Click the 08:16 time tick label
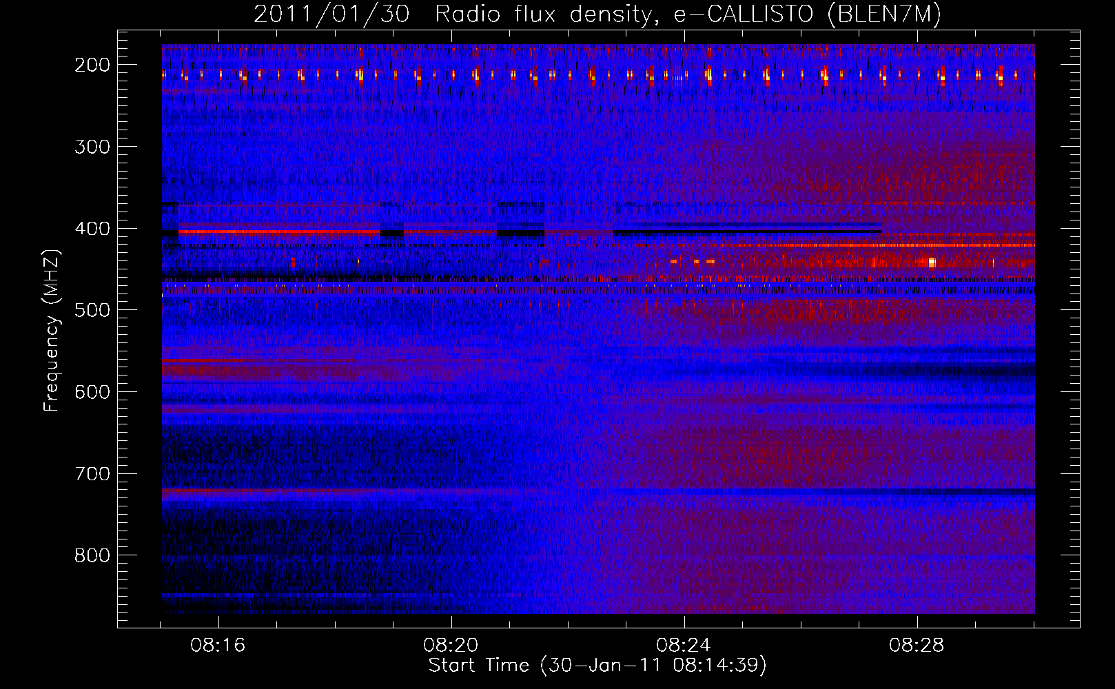 (218, 646)
